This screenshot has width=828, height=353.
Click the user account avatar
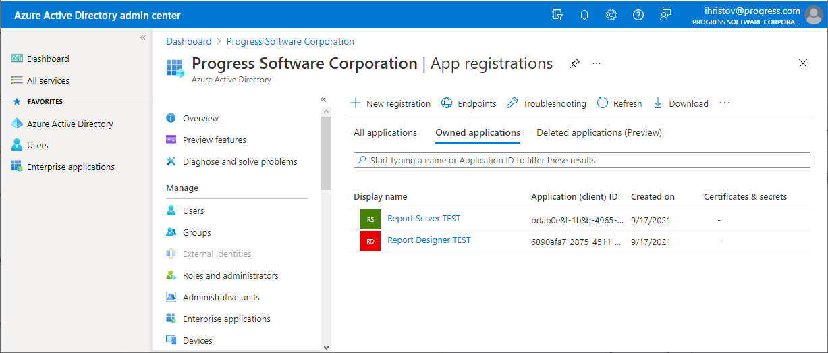click(x=814, y=15)
